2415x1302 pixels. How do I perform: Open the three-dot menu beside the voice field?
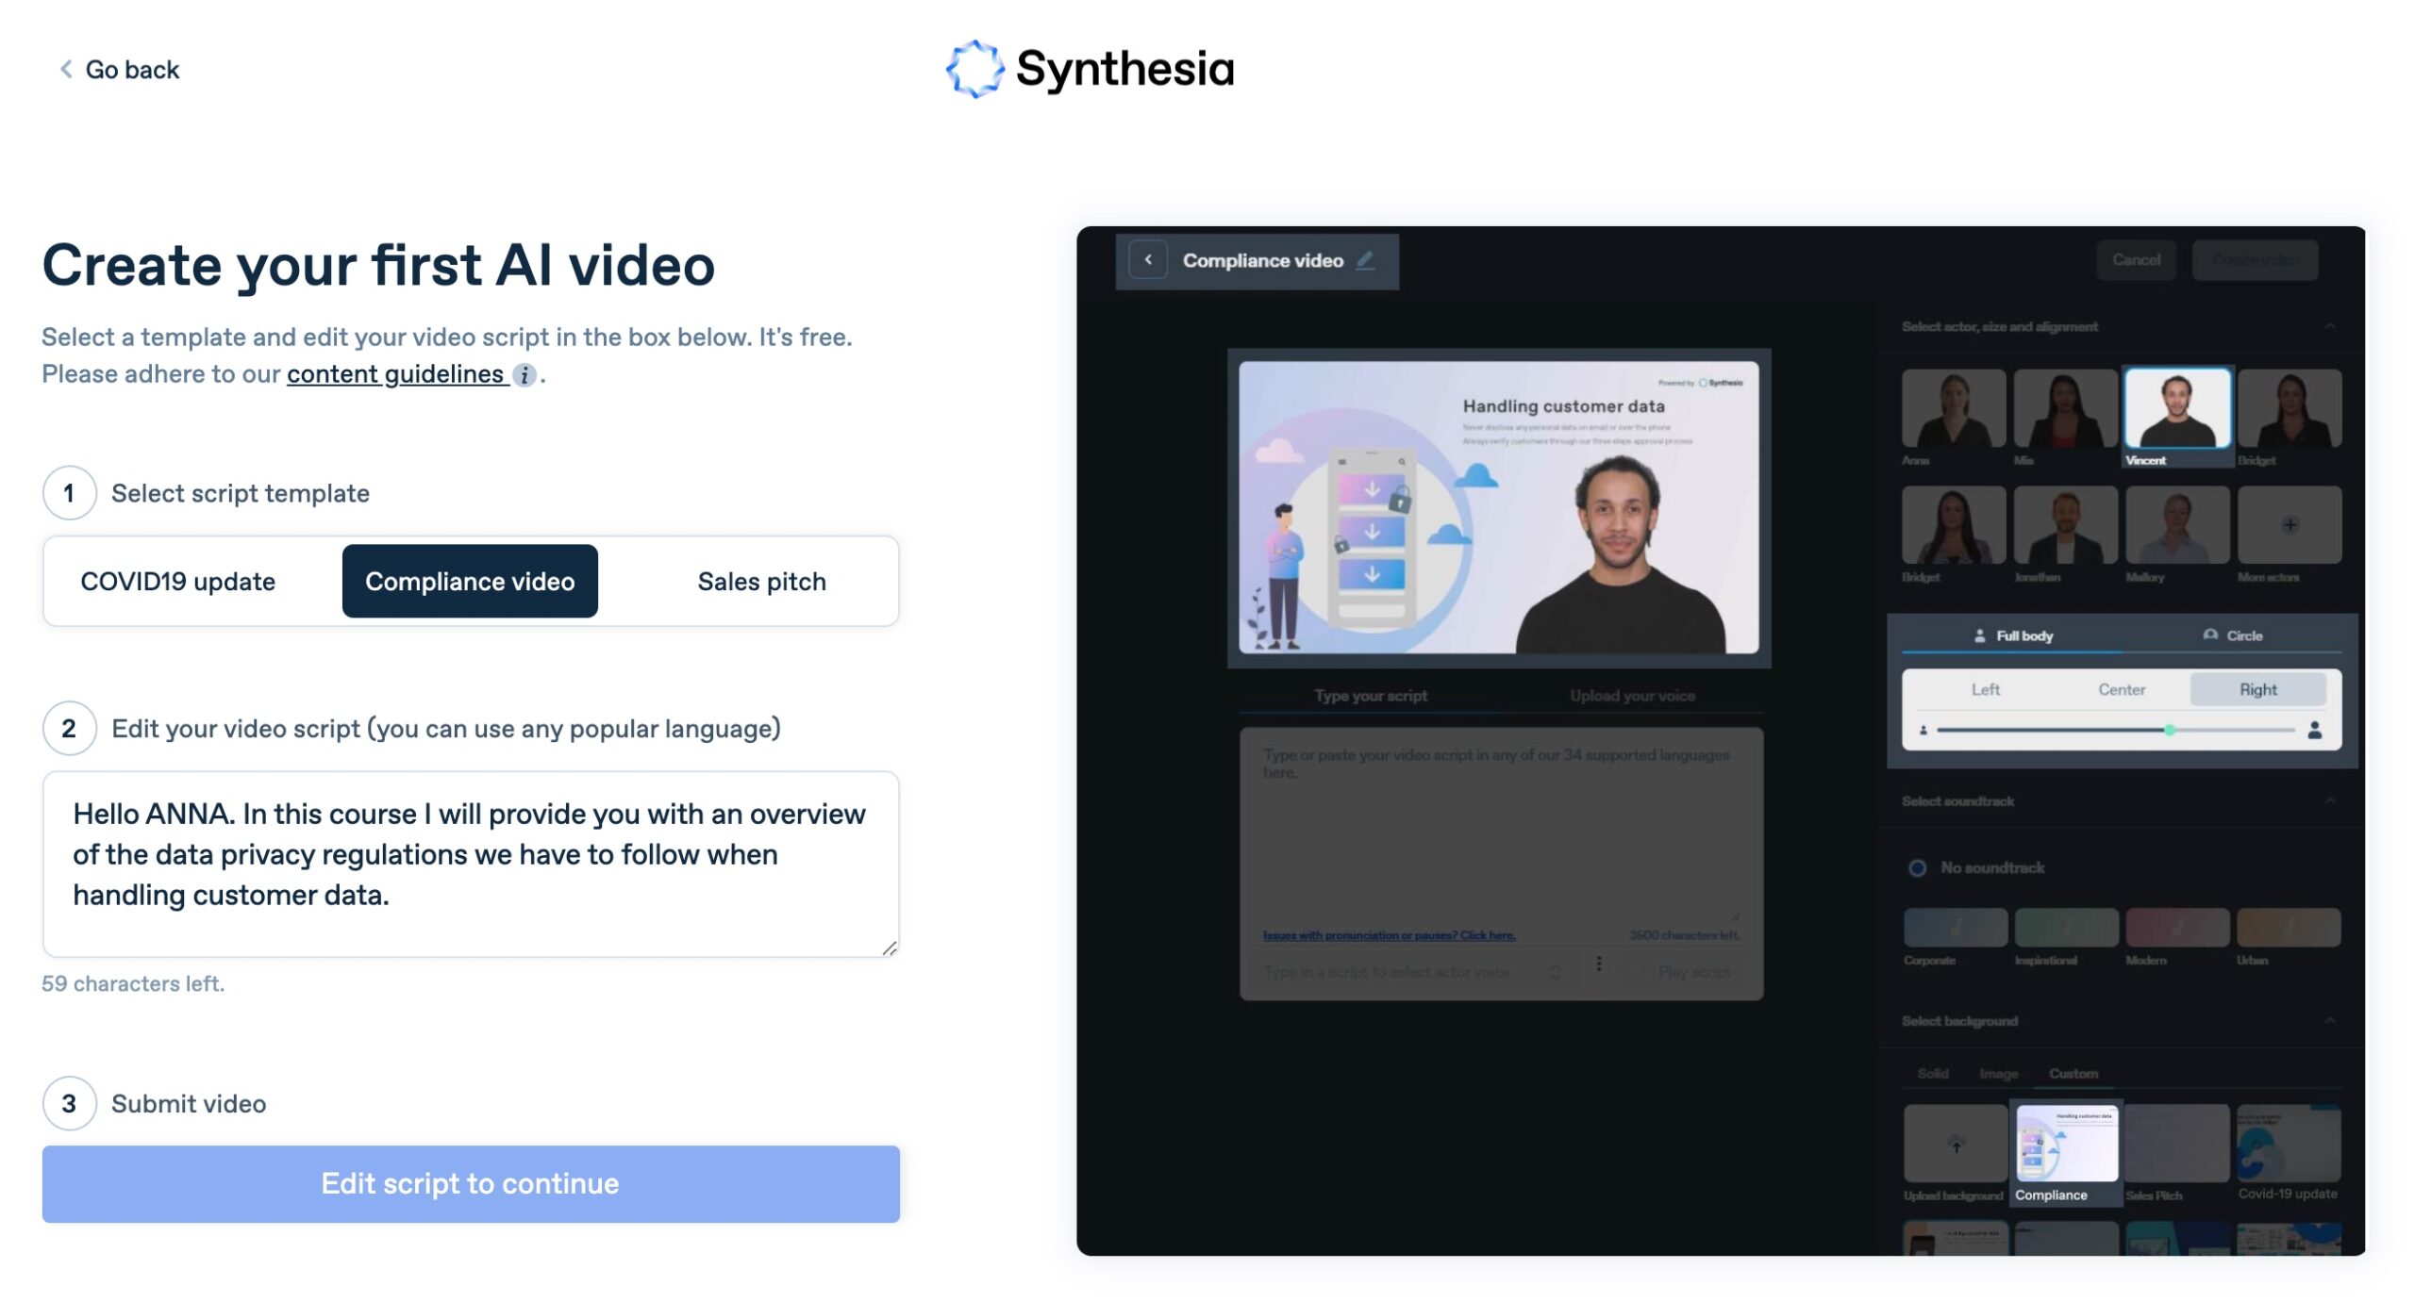pos(1599,964)
